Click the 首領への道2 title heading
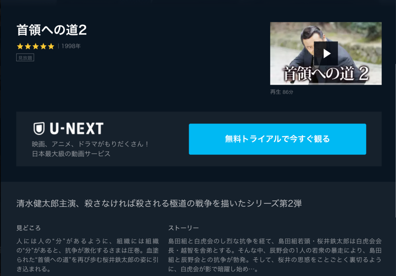This screenshot has height=276, width=396. pyautogui.click(x=51, y=30)
